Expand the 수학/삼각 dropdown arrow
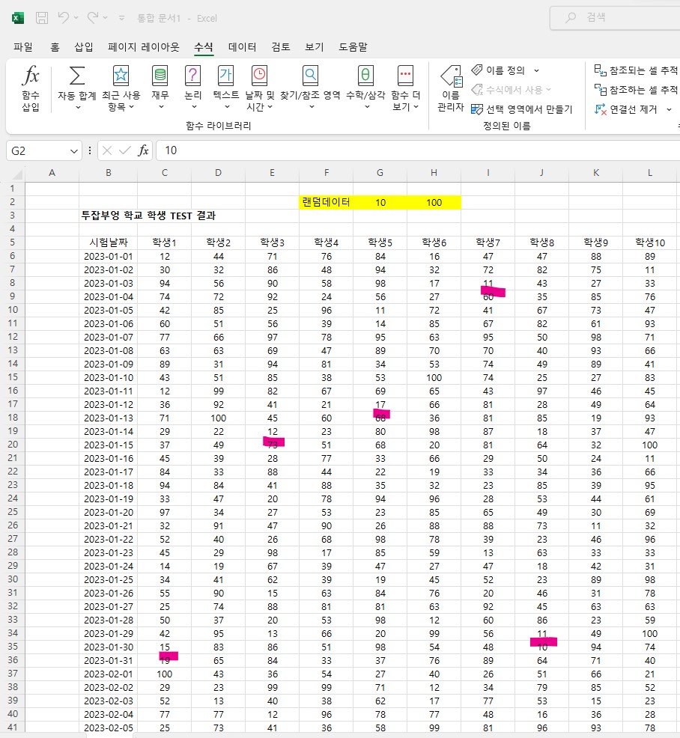Screen dimensions: 680x738 click(367, 107)
